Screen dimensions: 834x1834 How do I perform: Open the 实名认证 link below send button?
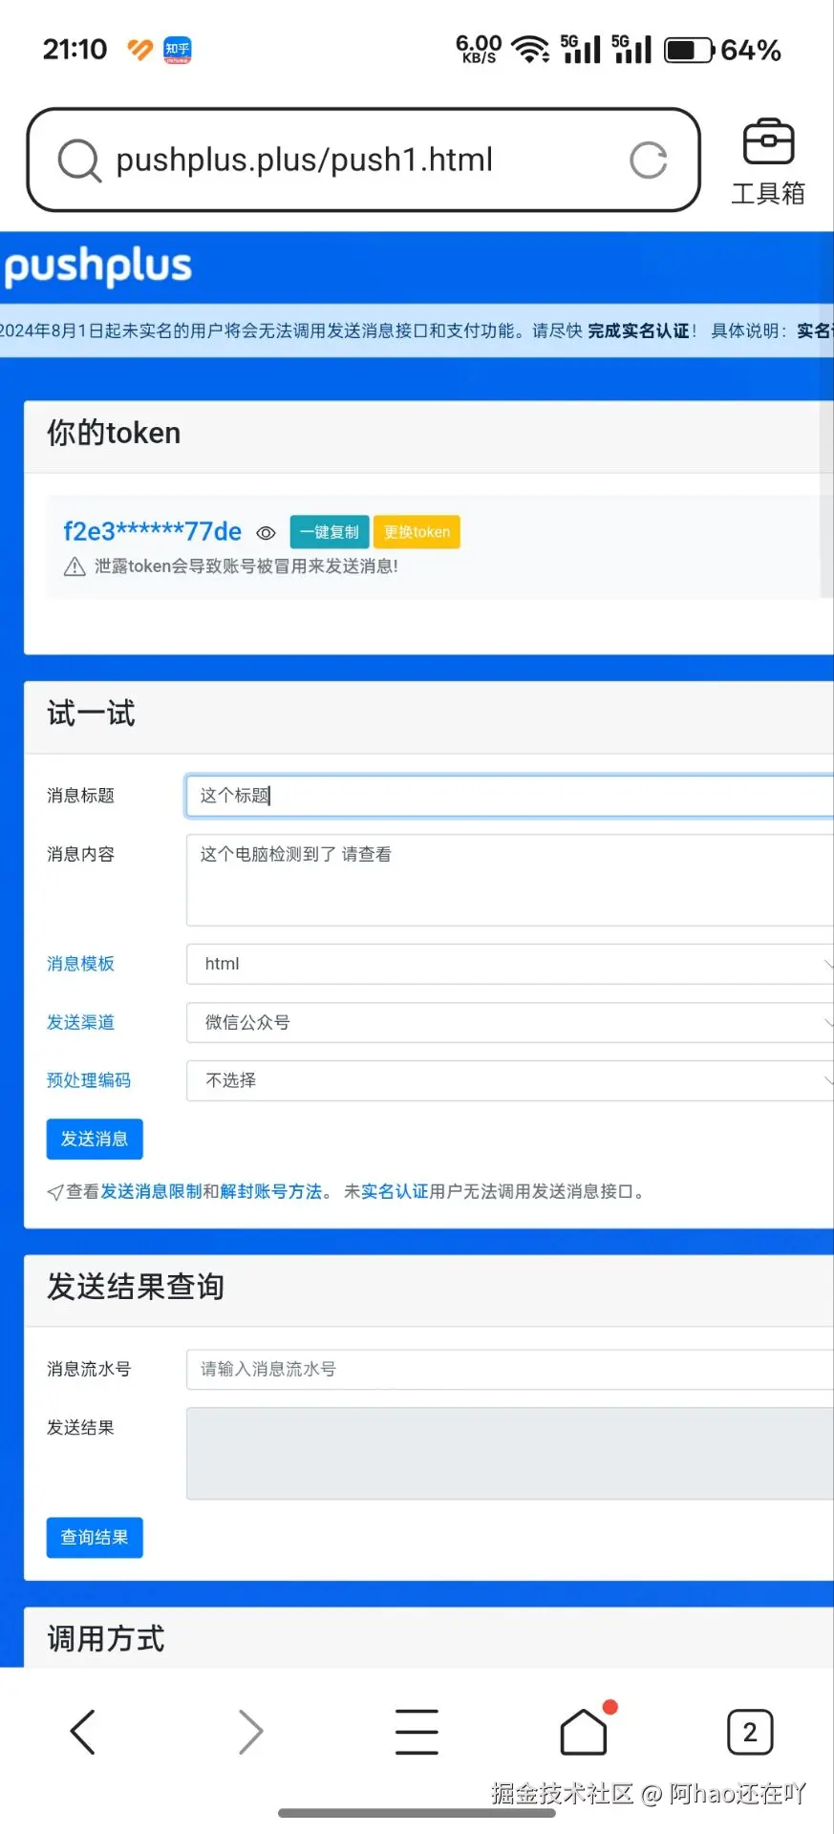tap(395, 1191)
